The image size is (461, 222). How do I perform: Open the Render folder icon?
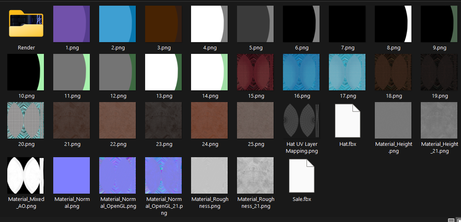pyautogui.click(x=26, y=23)
